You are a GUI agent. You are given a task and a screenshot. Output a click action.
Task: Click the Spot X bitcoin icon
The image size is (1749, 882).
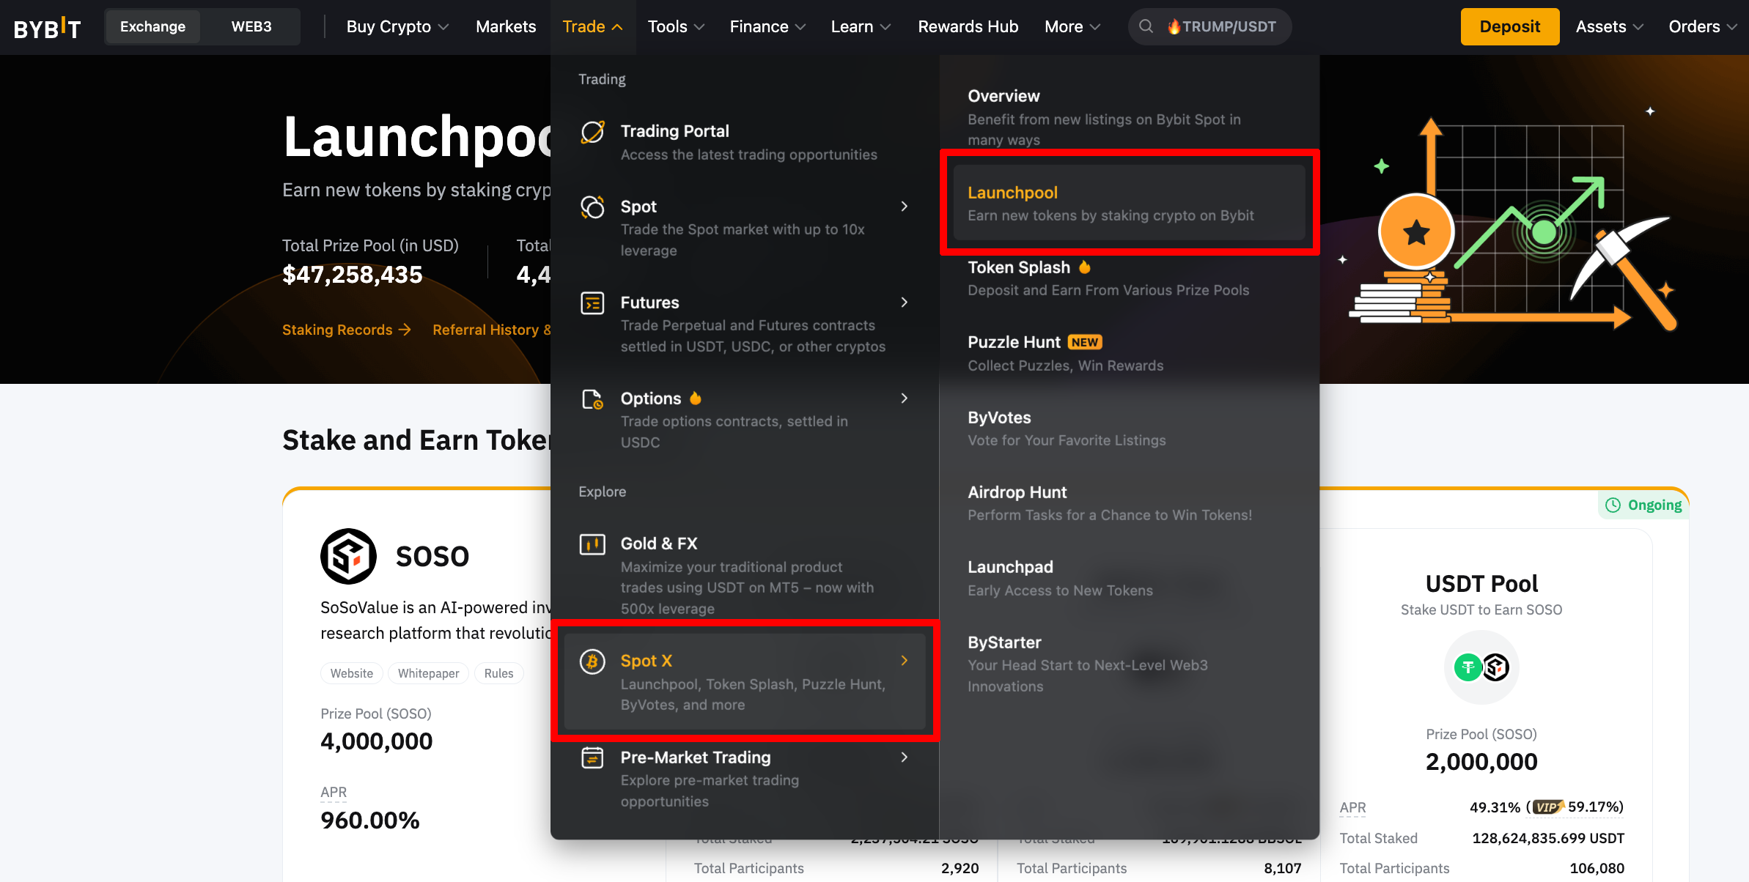coord(592,661)
